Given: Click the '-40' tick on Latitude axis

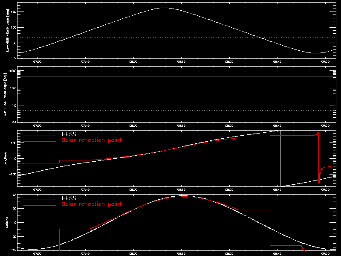Looking at the screenshot, I should [x=14, y=250].
